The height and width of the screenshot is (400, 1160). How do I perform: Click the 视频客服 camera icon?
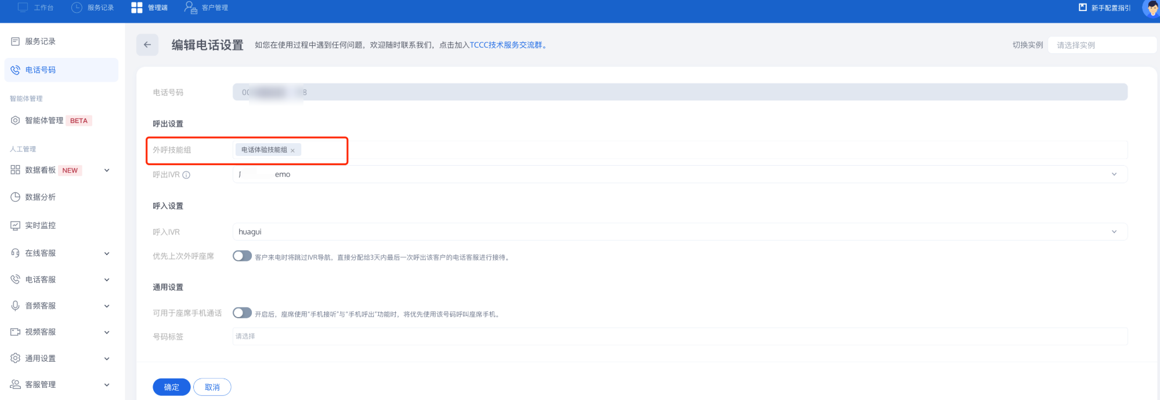tap(16, 332)
